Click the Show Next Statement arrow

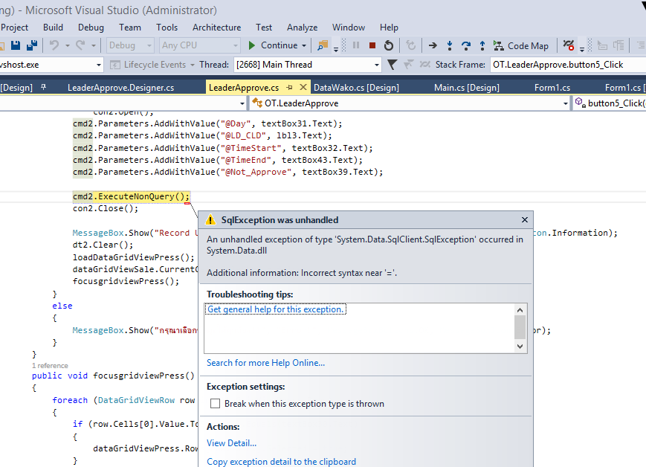coord(433,45)
